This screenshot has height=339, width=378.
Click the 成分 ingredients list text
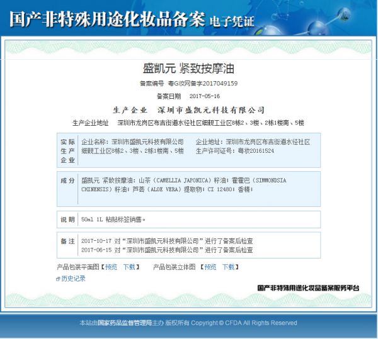click(184, 185)
